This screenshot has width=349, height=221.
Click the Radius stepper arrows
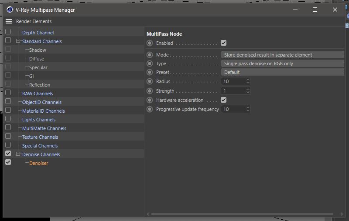tap(248, 81)
